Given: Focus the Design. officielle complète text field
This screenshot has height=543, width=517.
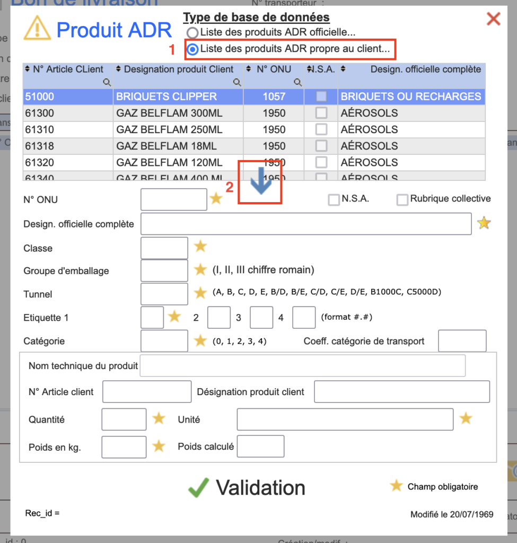Looking at the screenshot, I should point(305,224).
